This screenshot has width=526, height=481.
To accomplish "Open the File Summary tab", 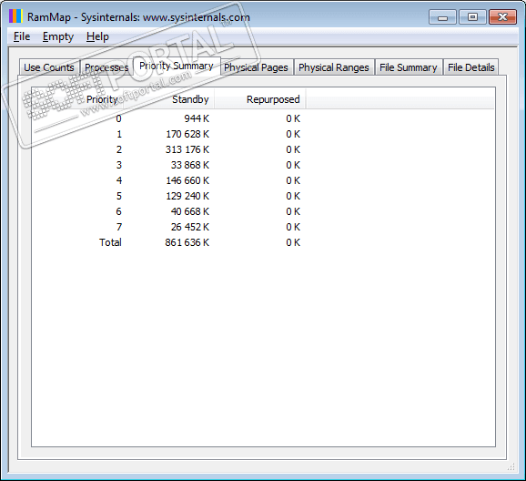I will [x=409, y=67].
